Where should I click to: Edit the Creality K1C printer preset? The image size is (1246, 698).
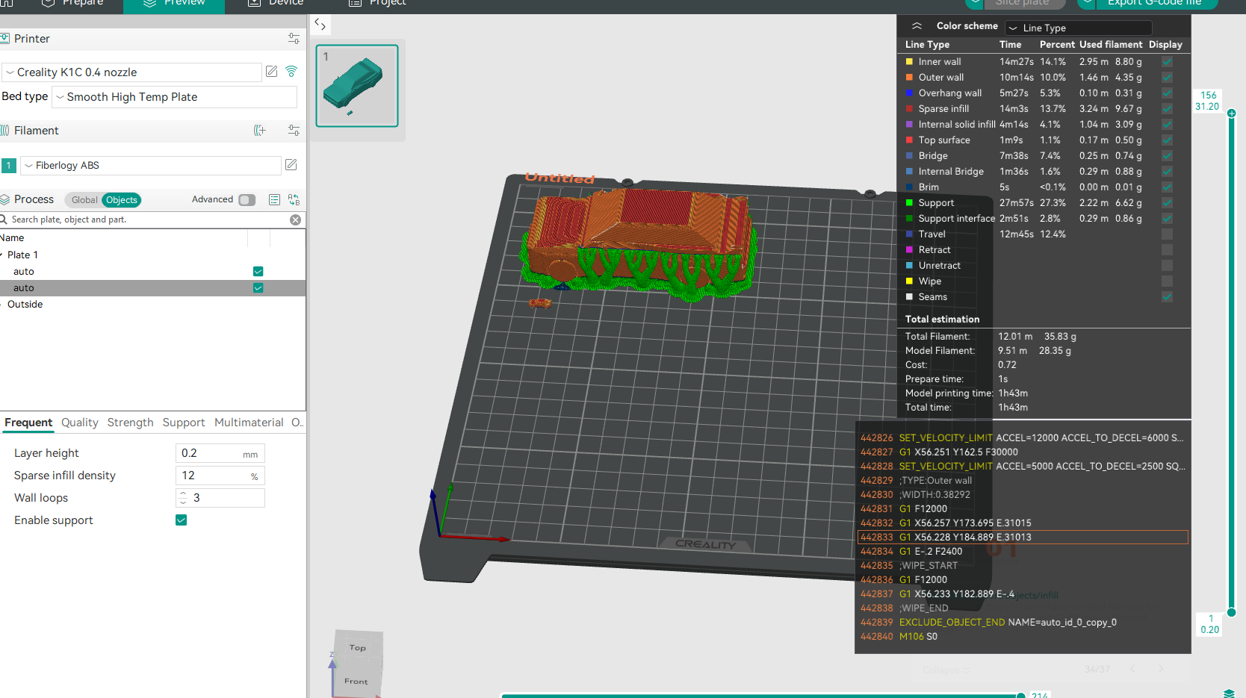point(272,72)
